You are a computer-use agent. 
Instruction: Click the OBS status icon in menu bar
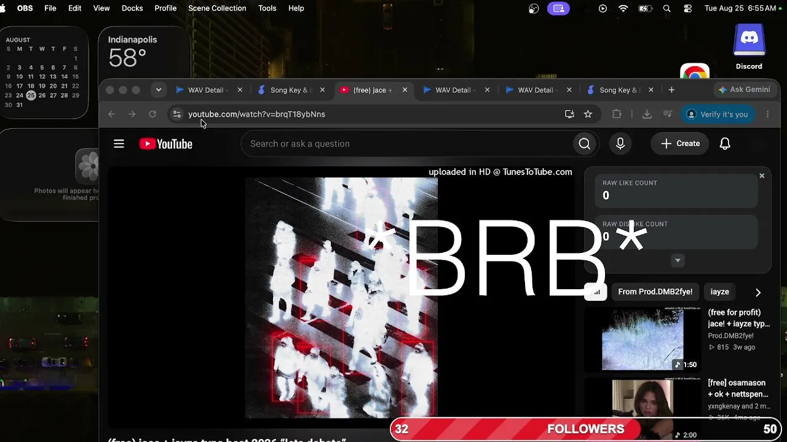coord(534,9)
